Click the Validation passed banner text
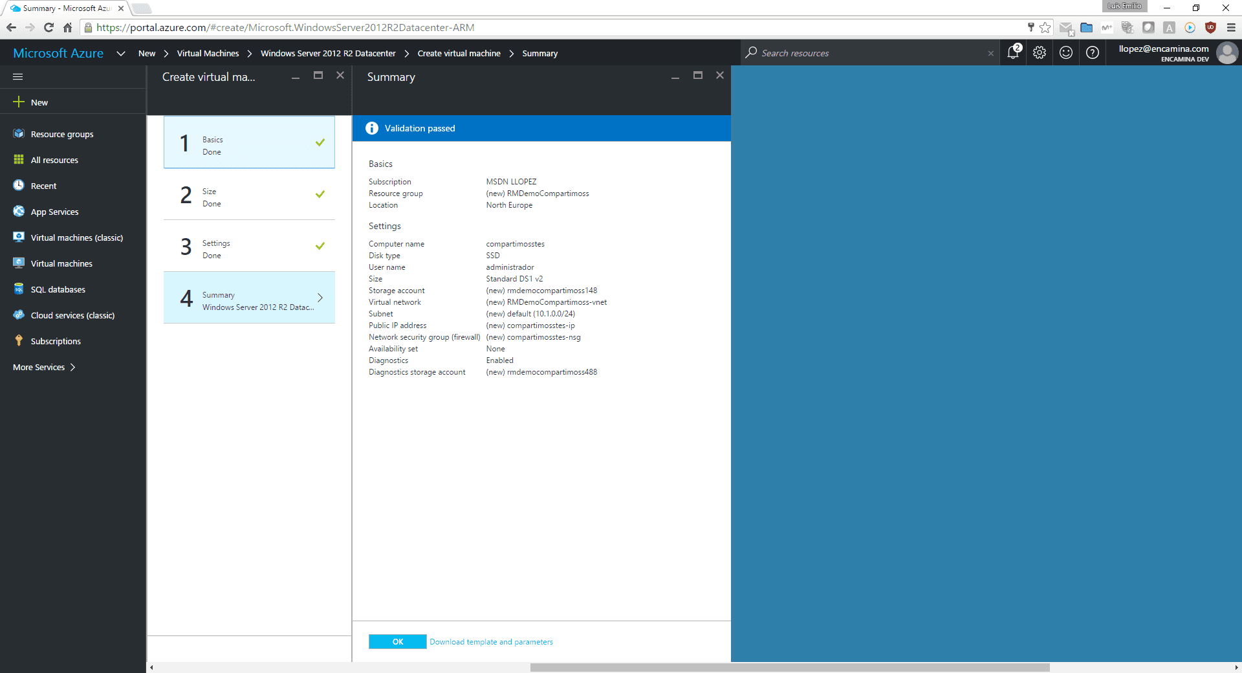Screen dimensions: 1242x673 click(420, 128)
